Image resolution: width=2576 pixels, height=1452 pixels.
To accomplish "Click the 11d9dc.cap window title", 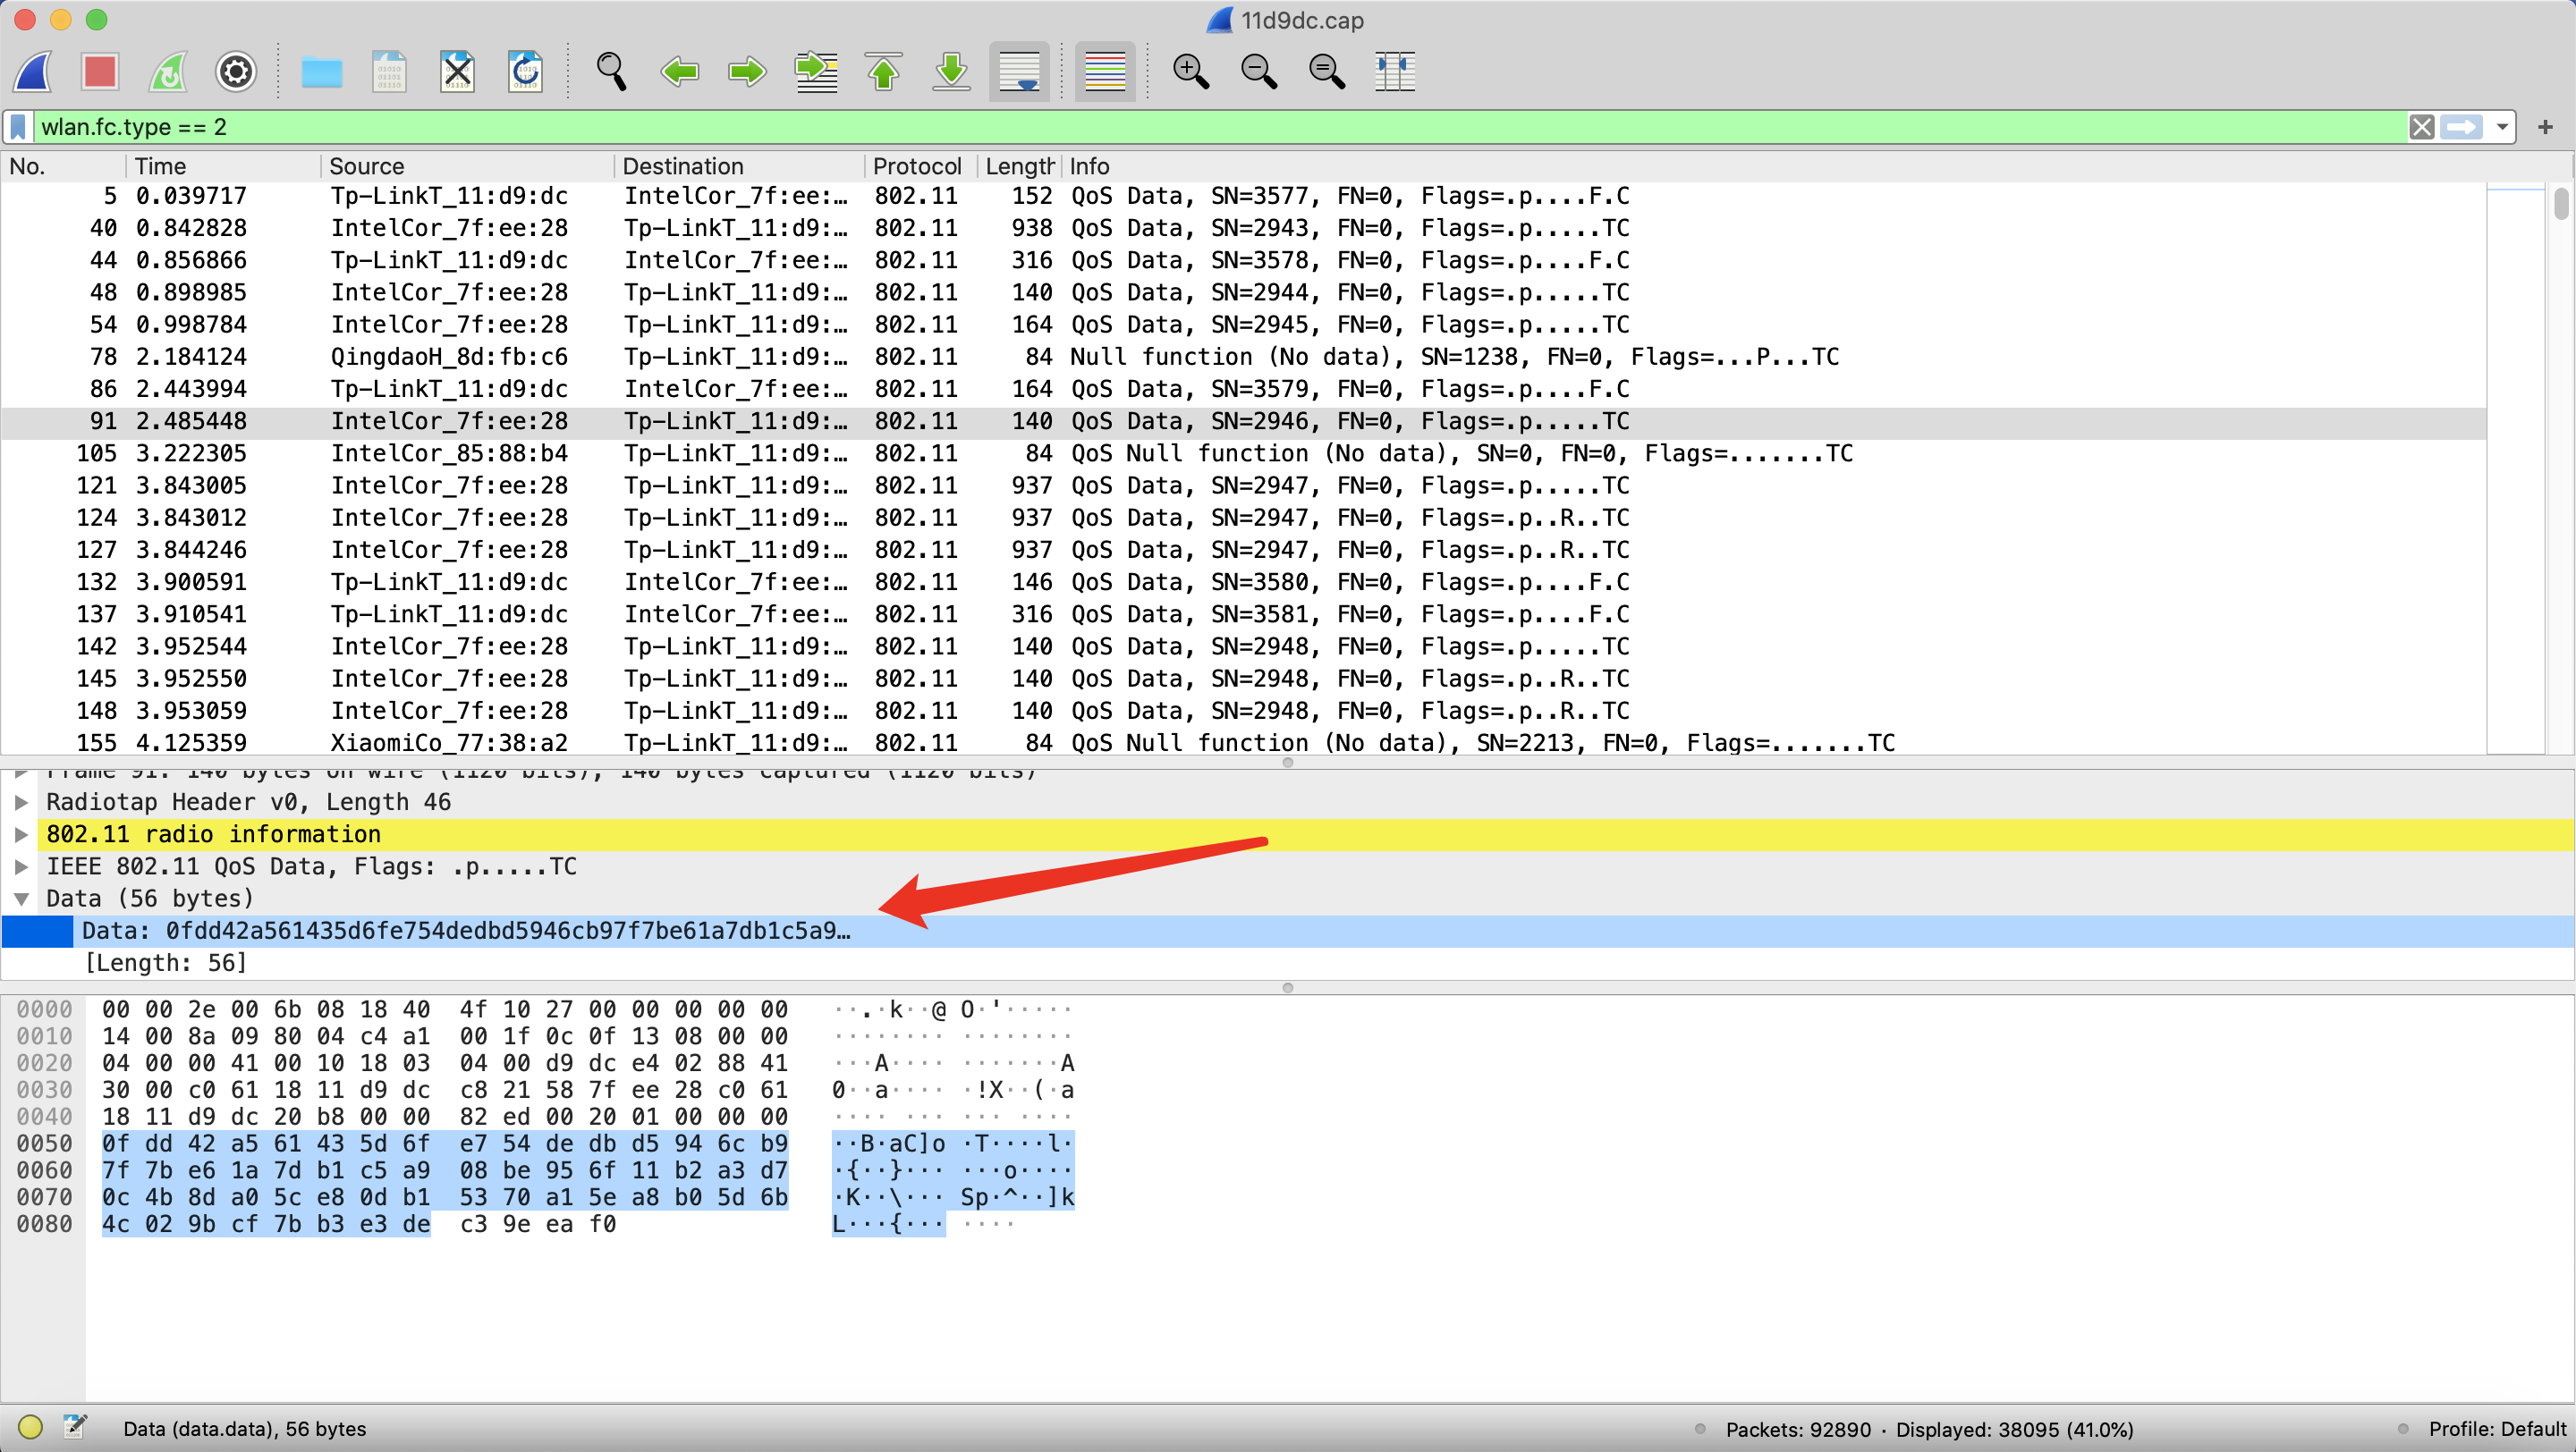I will point(1302,20).
